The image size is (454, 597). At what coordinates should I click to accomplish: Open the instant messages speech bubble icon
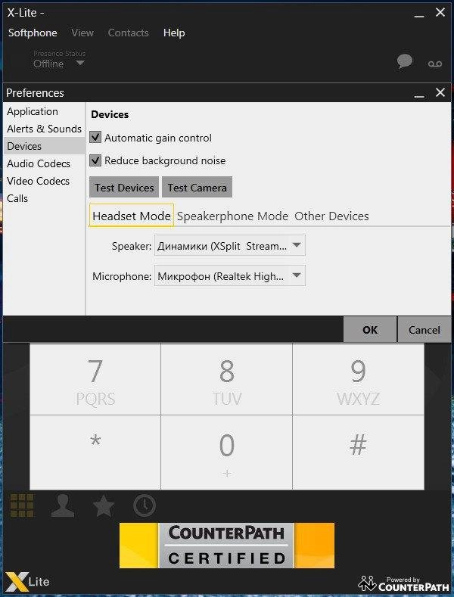[x=404, y=61]
